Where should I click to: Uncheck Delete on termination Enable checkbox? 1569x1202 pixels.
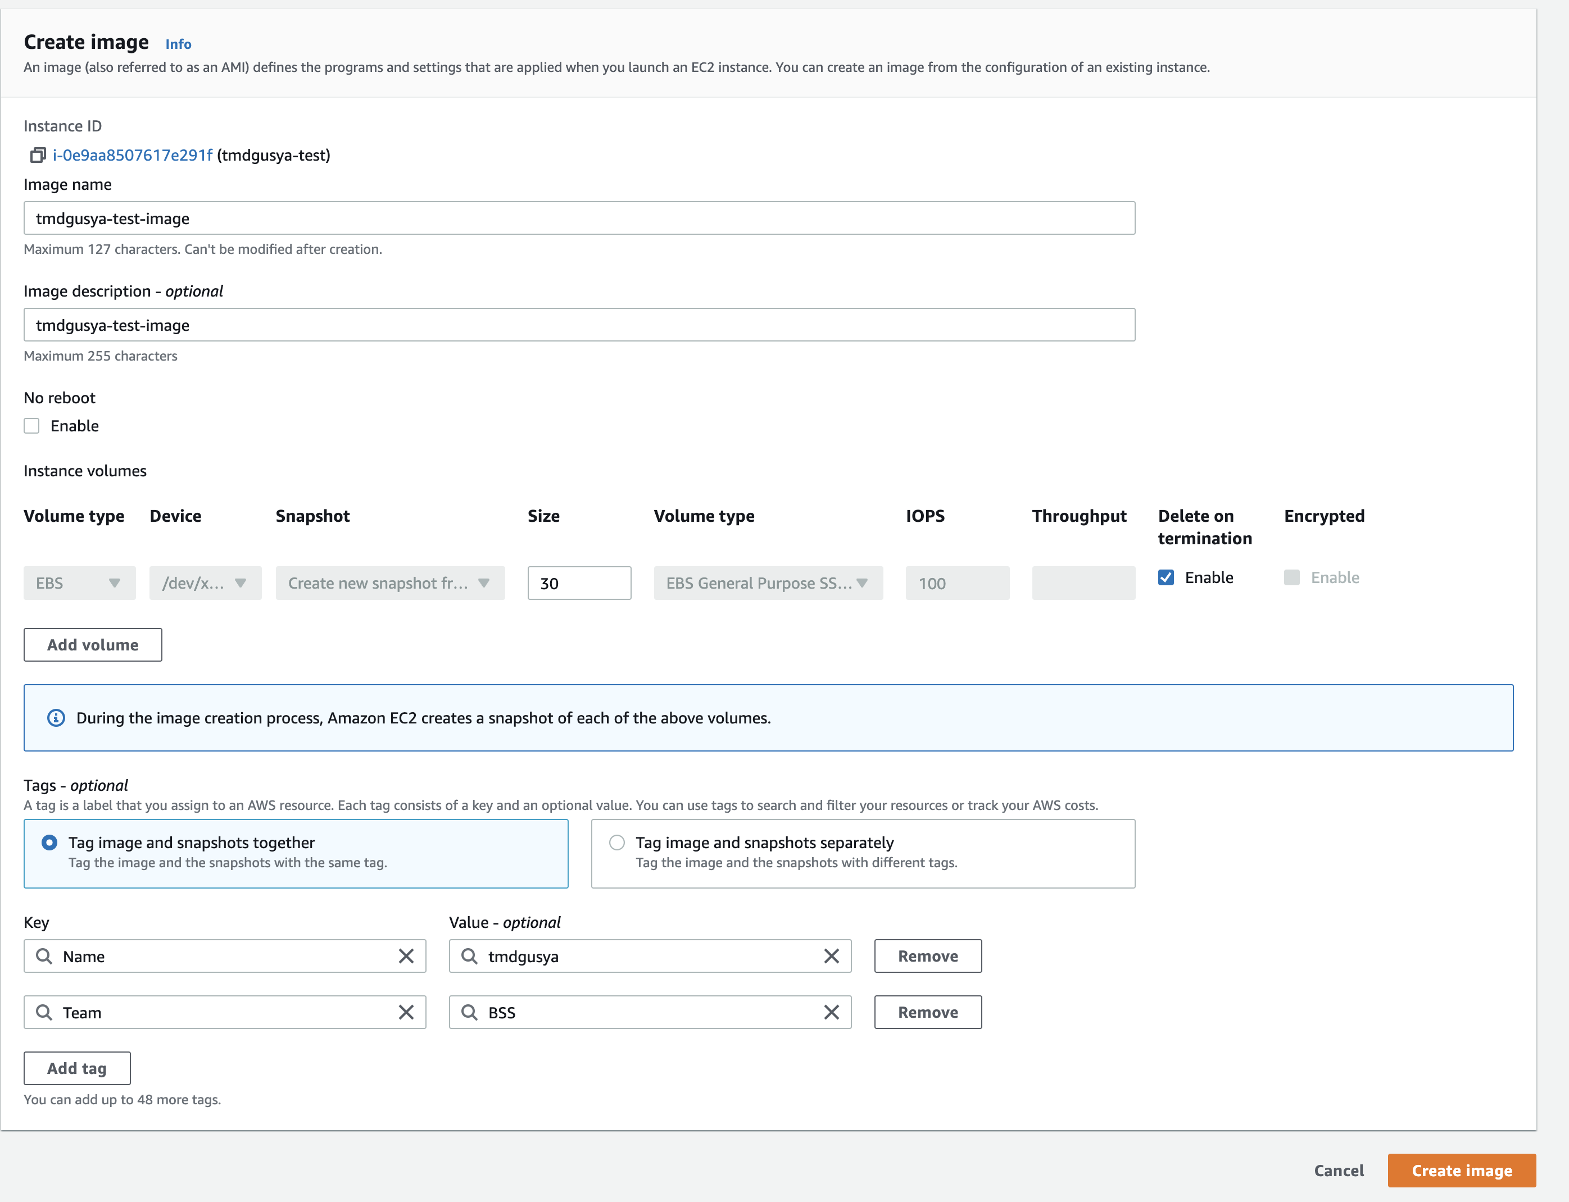(x=1166, y=577)
